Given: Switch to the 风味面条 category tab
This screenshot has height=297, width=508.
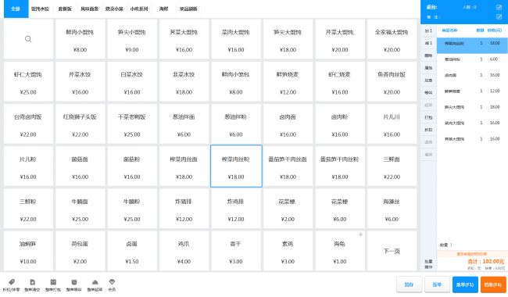Looking at the screenshot, I should (x=89, y=9).
